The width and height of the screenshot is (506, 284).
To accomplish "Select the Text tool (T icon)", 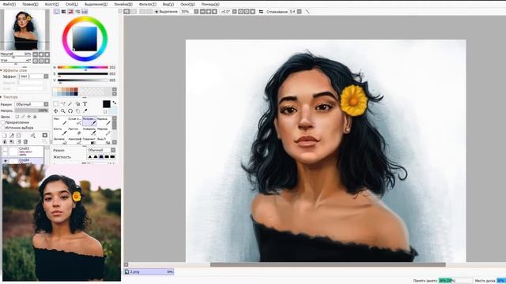I will 85,103.
